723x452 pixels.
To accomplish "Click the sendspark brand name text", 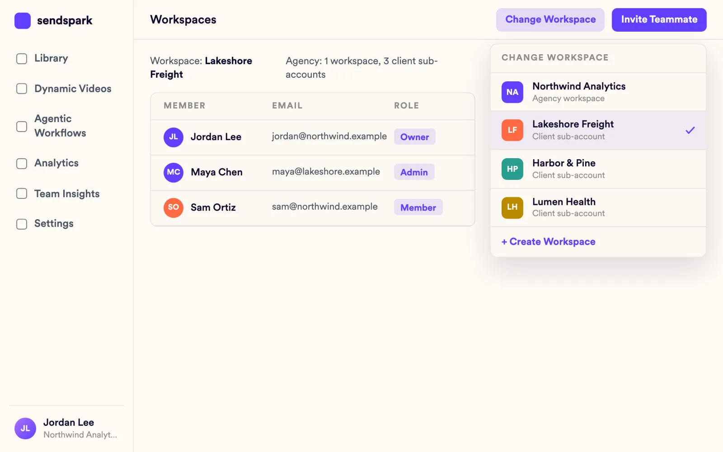I will tap(65, 21).
